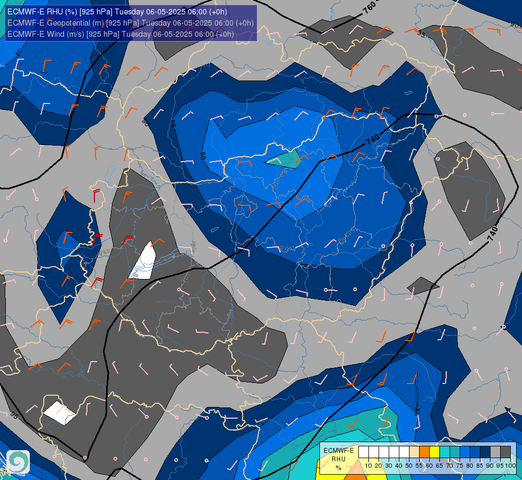Select the ECMWF-E RHU (%) title line

(117, 12)
